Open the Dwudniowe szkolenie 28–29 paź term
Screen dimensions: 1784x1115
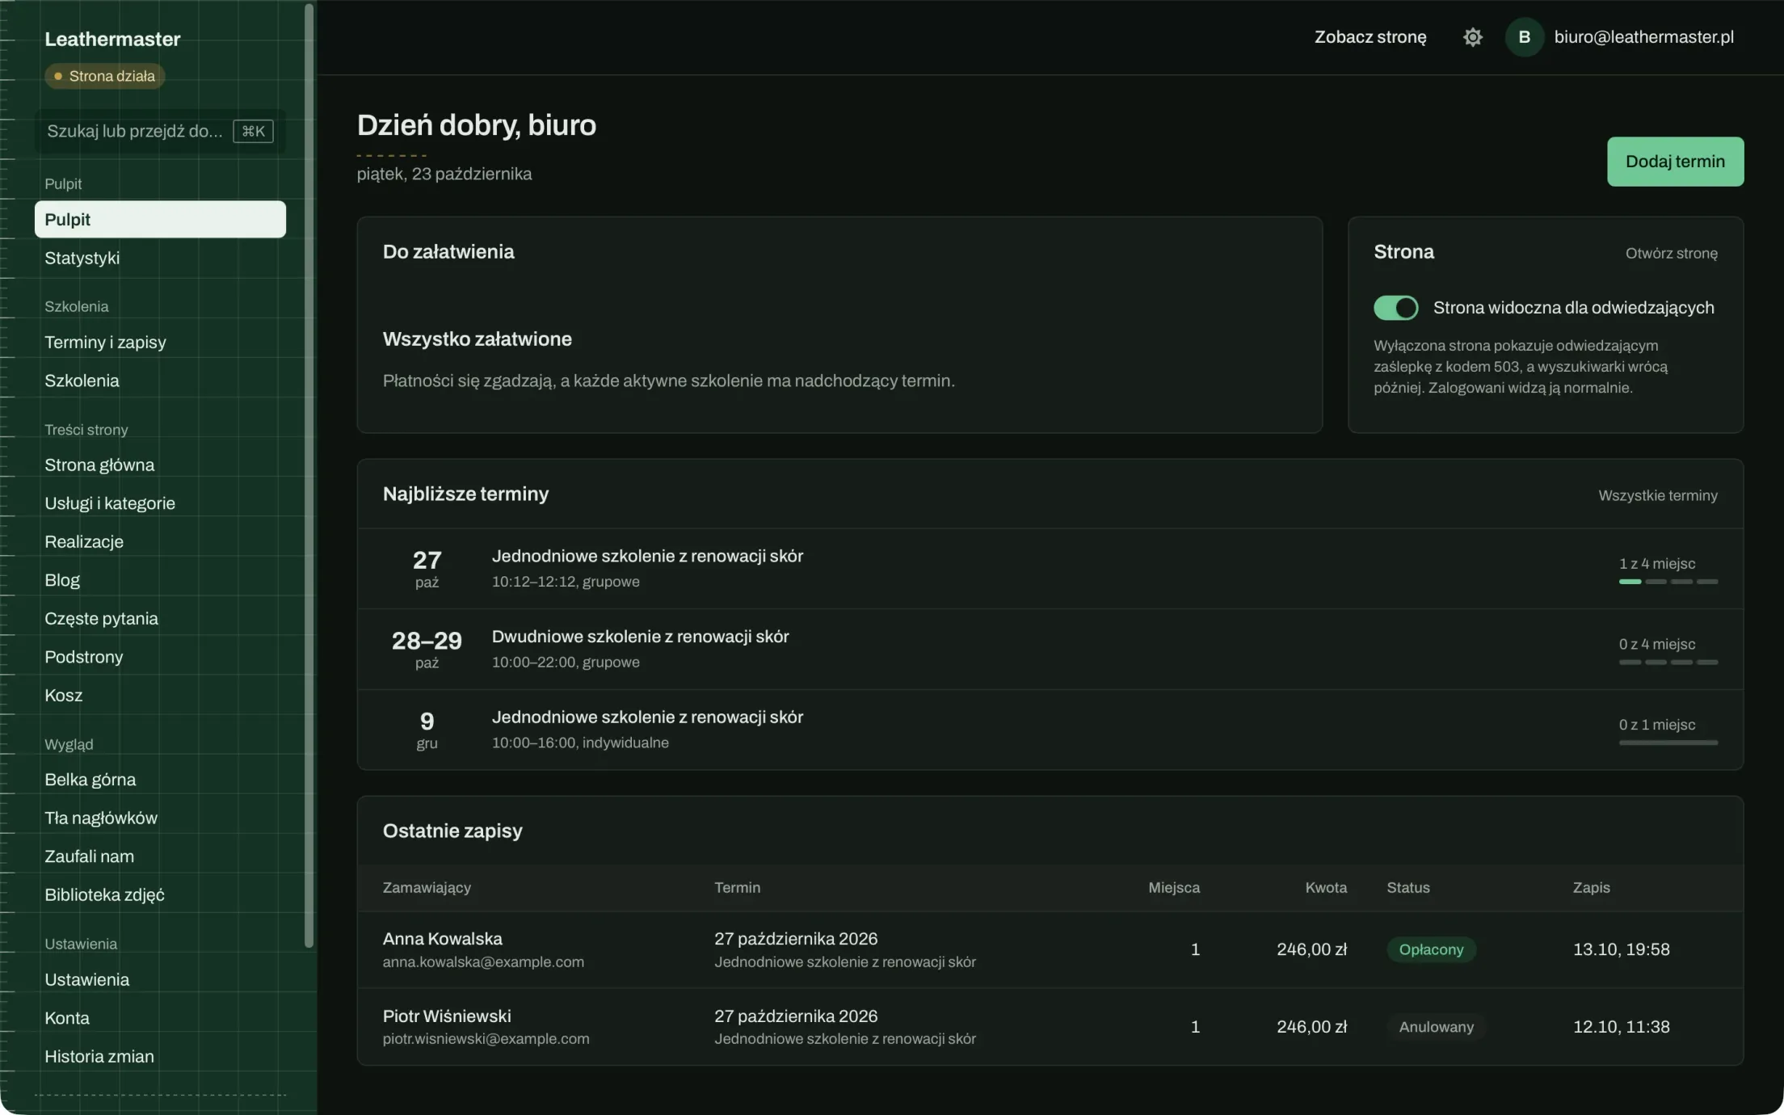click(x=1050, y=649)
